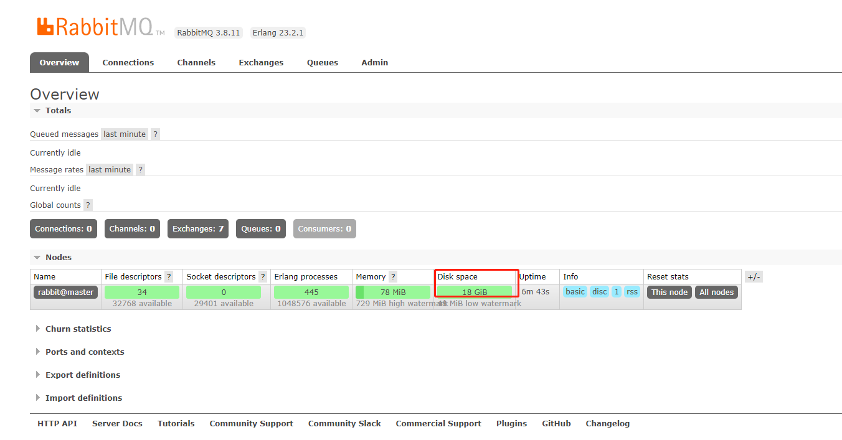Open help for Queued messages
The image size is (842, 440).
(x=156, y=134)
